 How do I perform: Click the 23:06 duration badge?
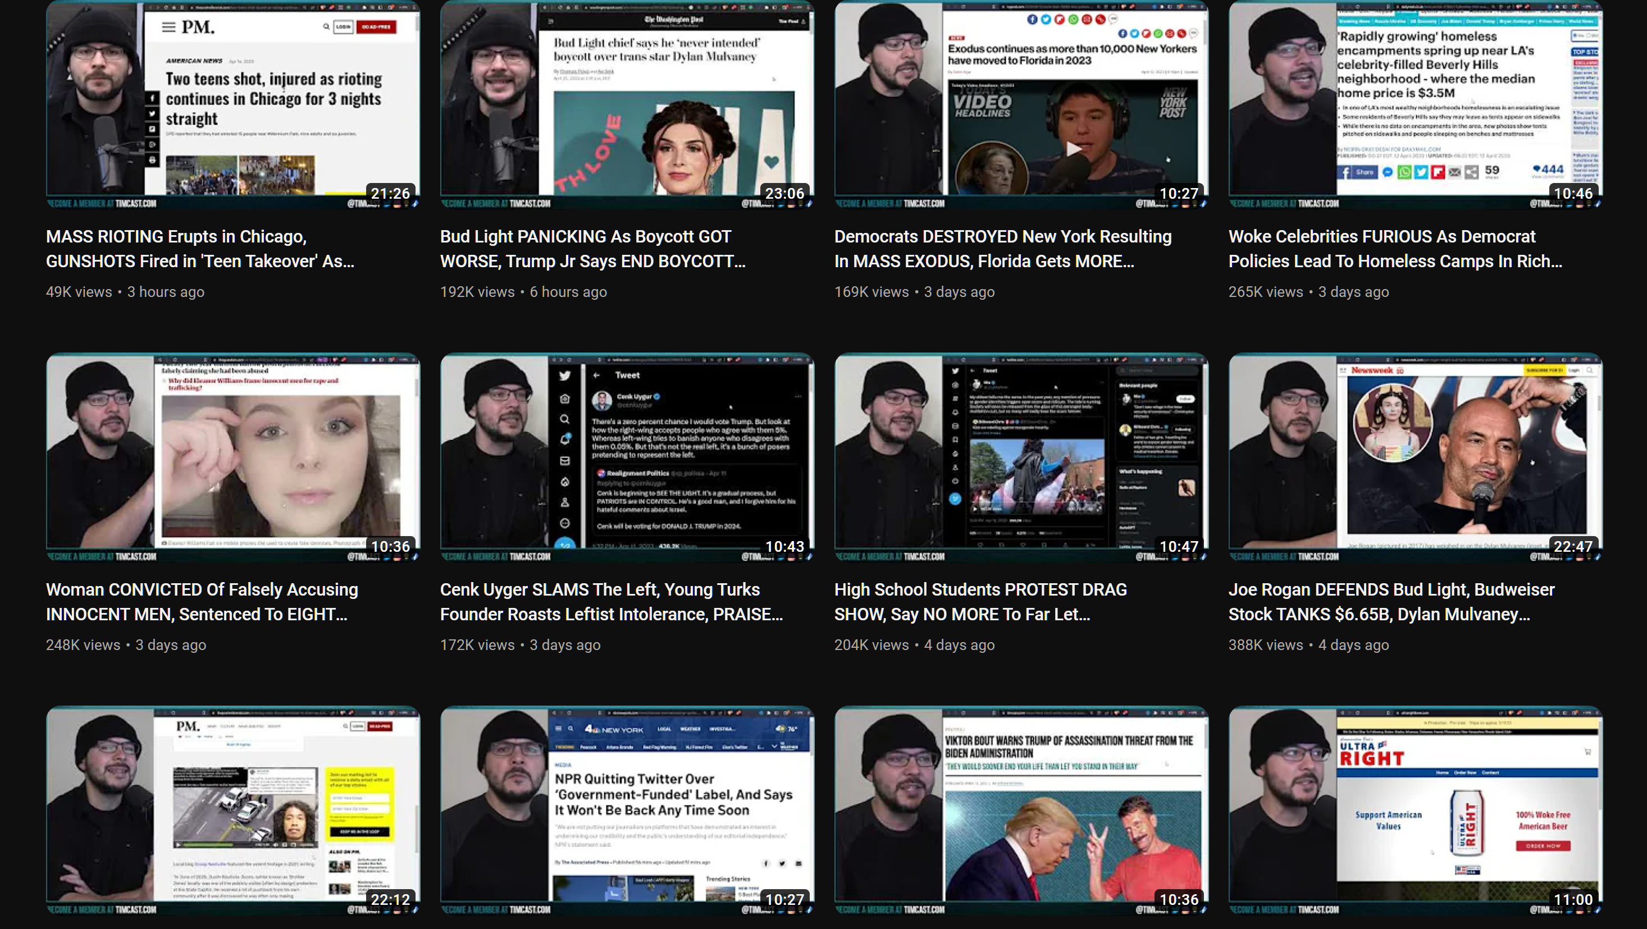[785, 194]
